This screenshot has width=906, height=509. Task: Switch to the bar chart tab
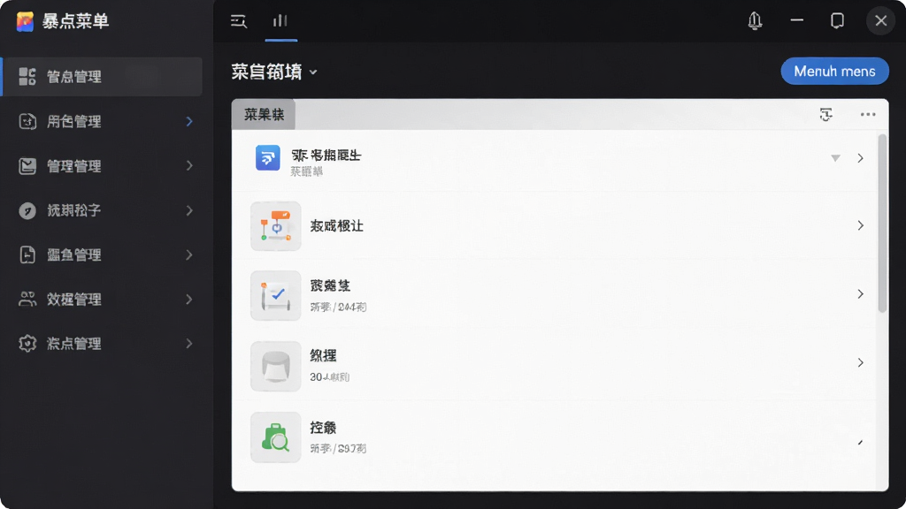280,21
